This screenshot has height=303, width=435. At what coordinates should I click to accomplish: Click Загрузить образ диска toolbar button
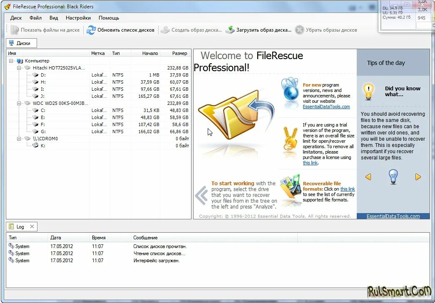pyautogui.click(x=258, y=30)
